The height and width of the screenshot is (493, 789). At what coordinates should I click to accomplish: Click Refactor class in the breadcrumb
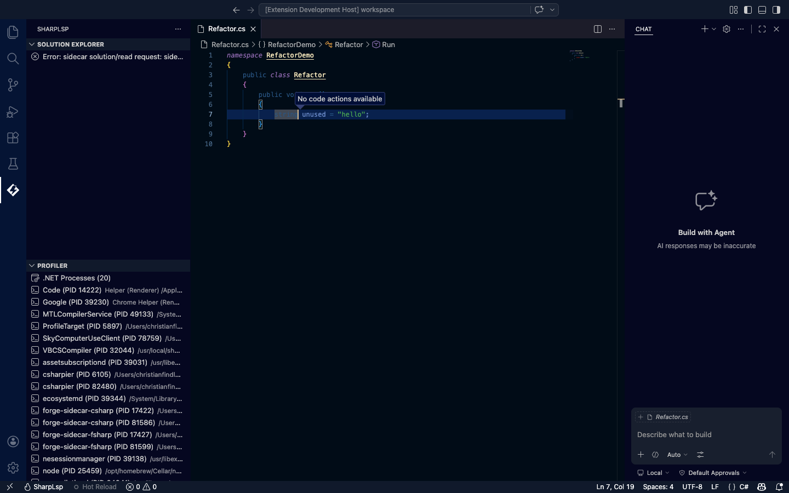click(x=349, y=45)
